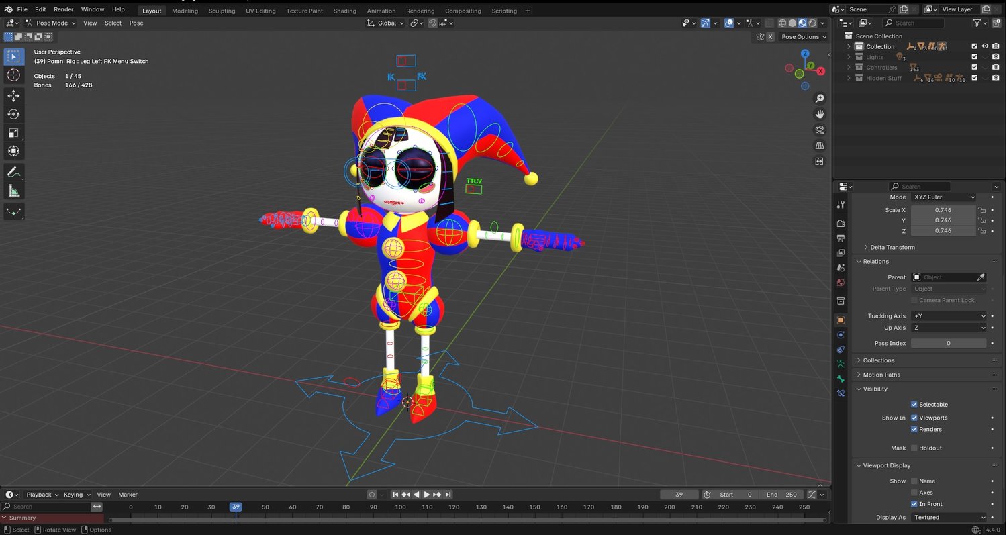The width and height of the screenshot is (1007, 535).
Task: Toggle Show In Viewports checkbox
Action: (x=914, y=418)
